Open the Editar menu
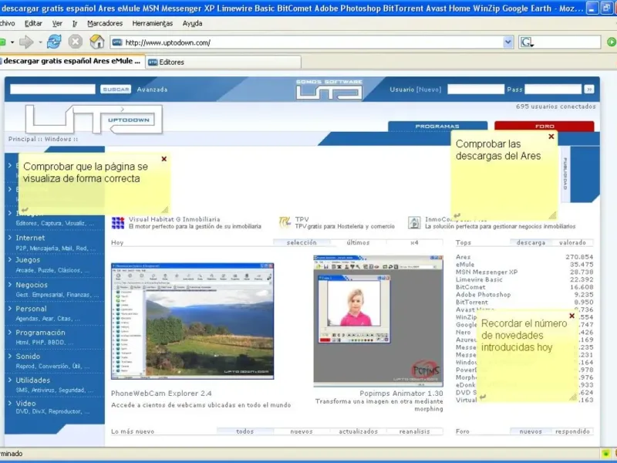The image size is (617, 463). [x=33, y=24]
